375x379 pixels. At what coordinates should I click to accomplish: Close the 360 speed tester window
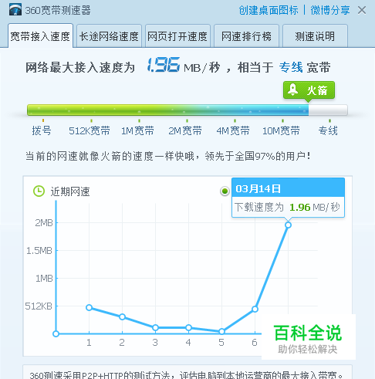click(362, 10)
